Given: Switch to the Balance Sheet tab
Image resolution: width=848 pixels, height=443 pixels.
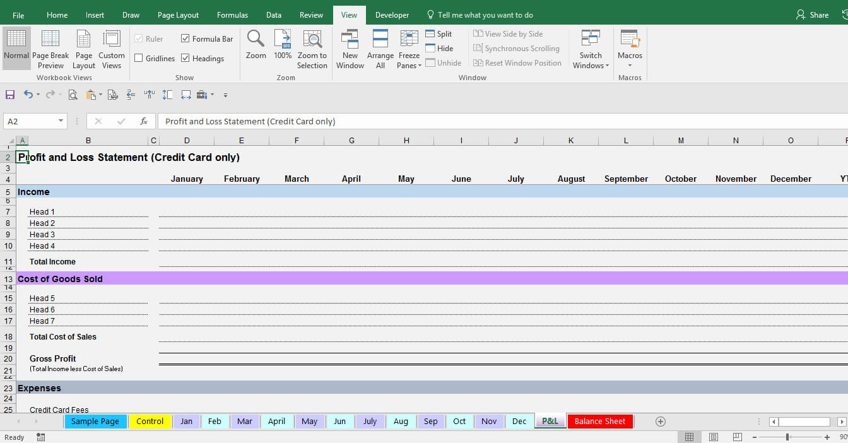Looking at the screenshot, I should pyautogui.click(x=599, y=422).
